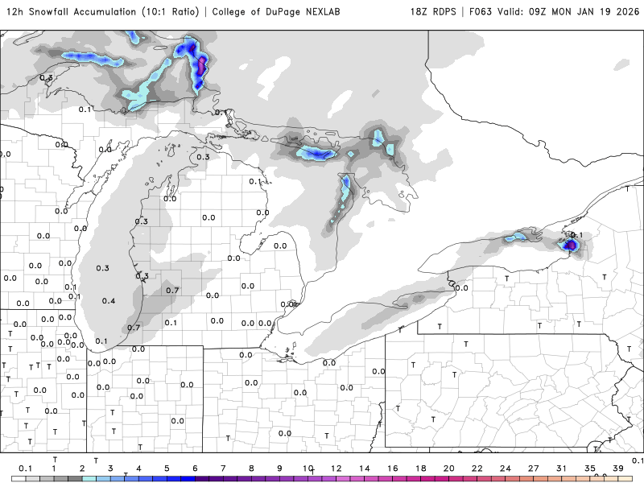Click the light cyan swatch right of 2
Viewport: 644px width, 483px height.
[x=89, y=479]
